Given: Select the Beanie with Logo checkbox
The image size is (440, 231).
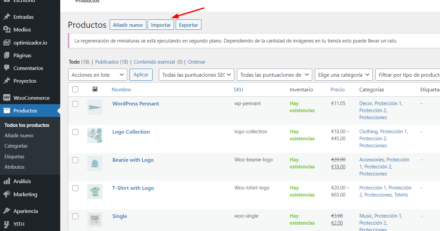Looking at the screenshot, I should pyautogui.click(x=75, y=160).
